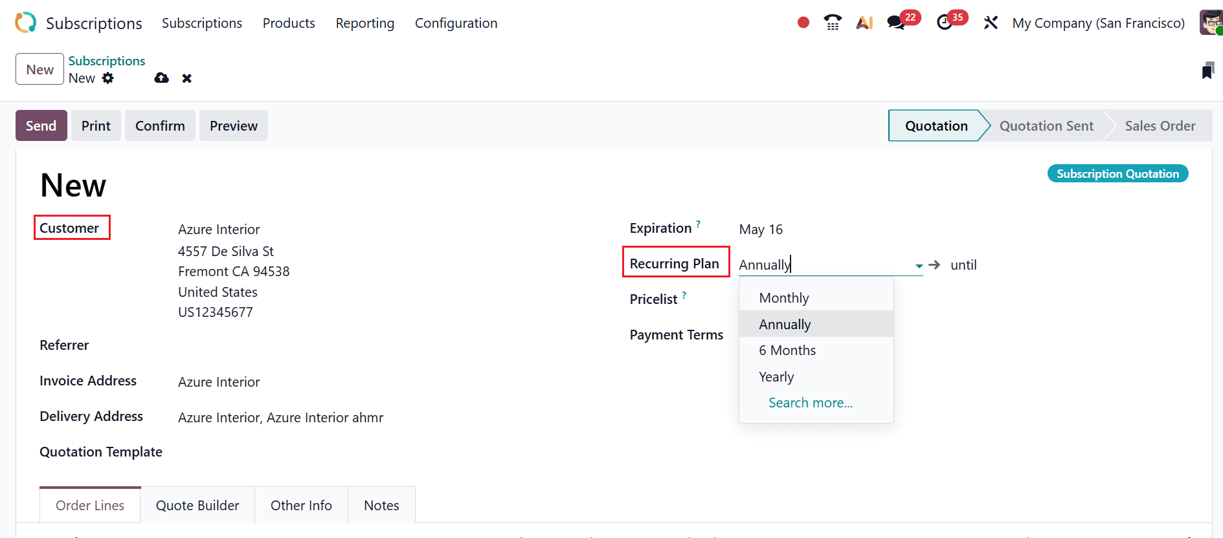The height and width of the screenshot is (538, 1223).
Task: Open the Reporting menu
Action: point(365,23)
